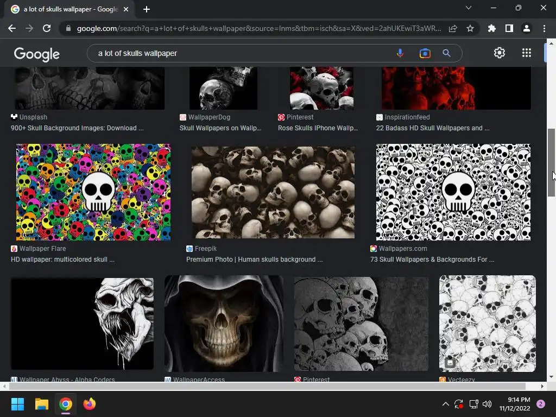
Task: Click the Inspirationfeed source label
Action: point(407,117)
